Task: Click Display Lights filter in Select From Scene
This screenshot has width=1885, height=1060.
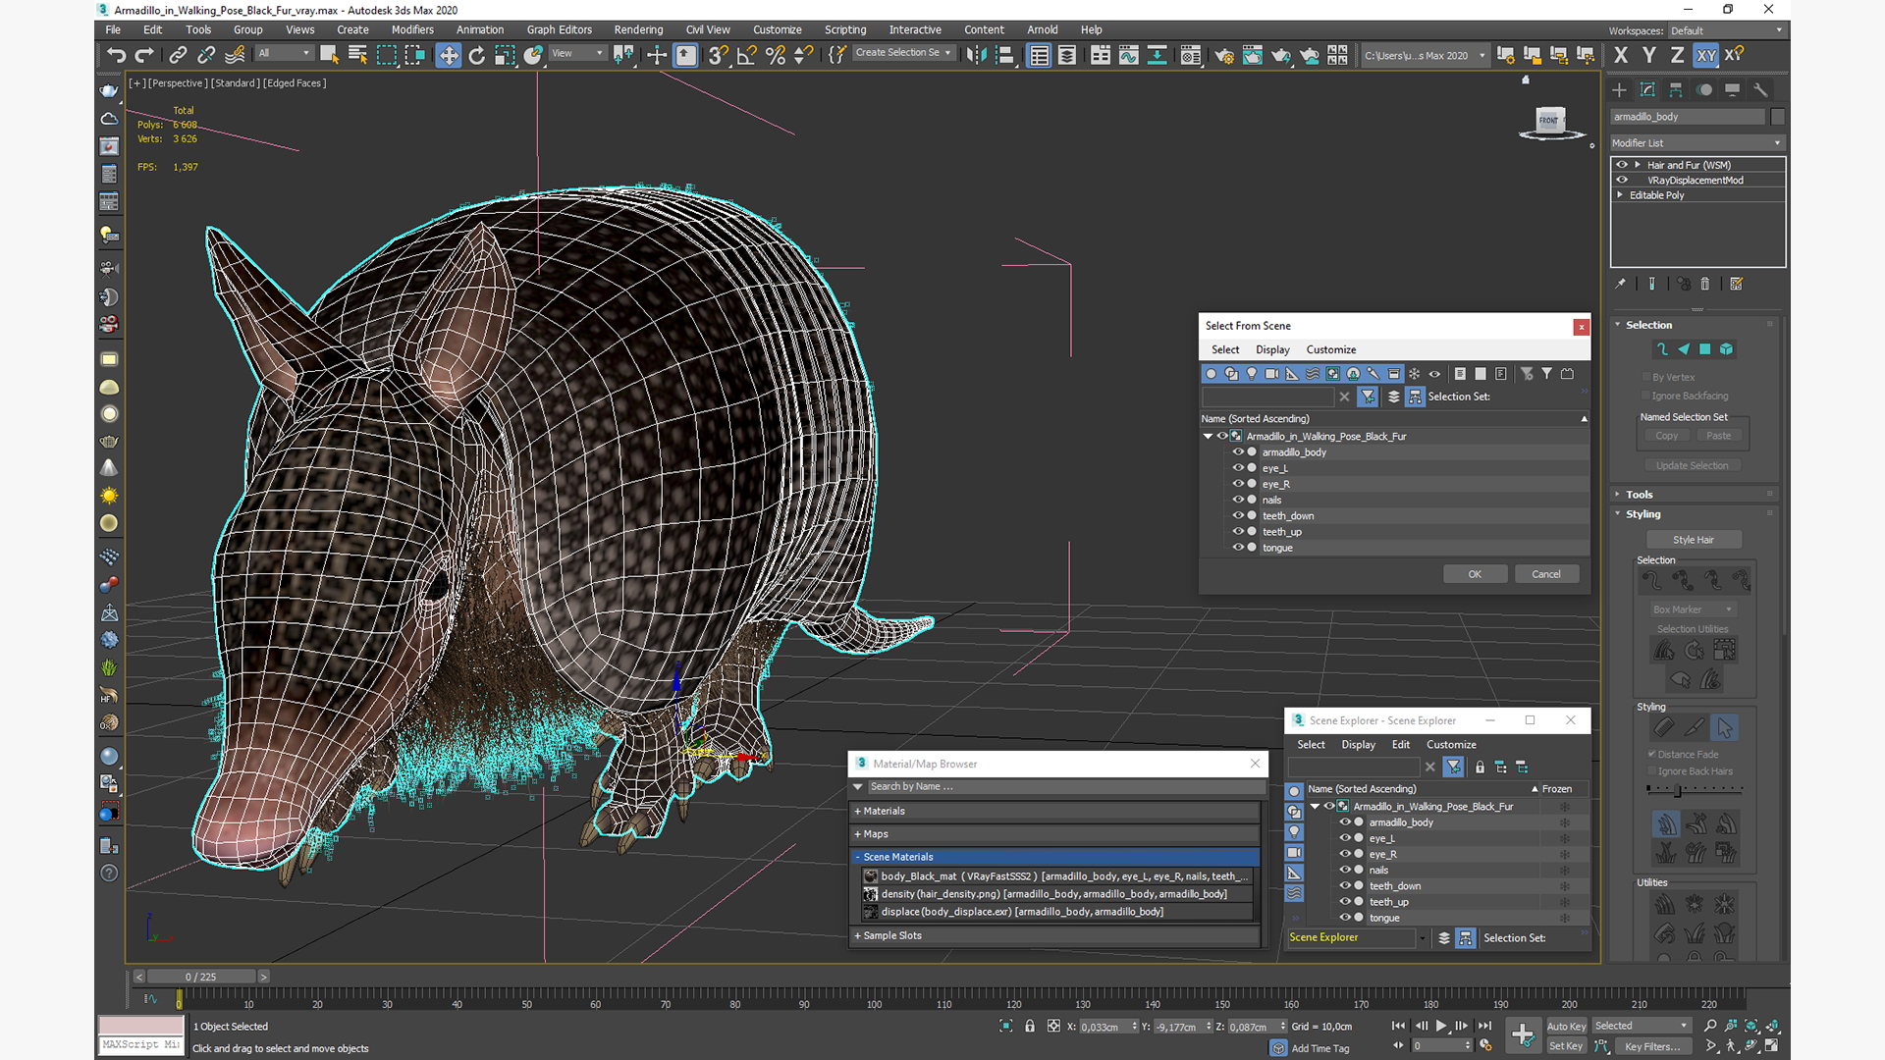Action: (x=1252, y=374)
